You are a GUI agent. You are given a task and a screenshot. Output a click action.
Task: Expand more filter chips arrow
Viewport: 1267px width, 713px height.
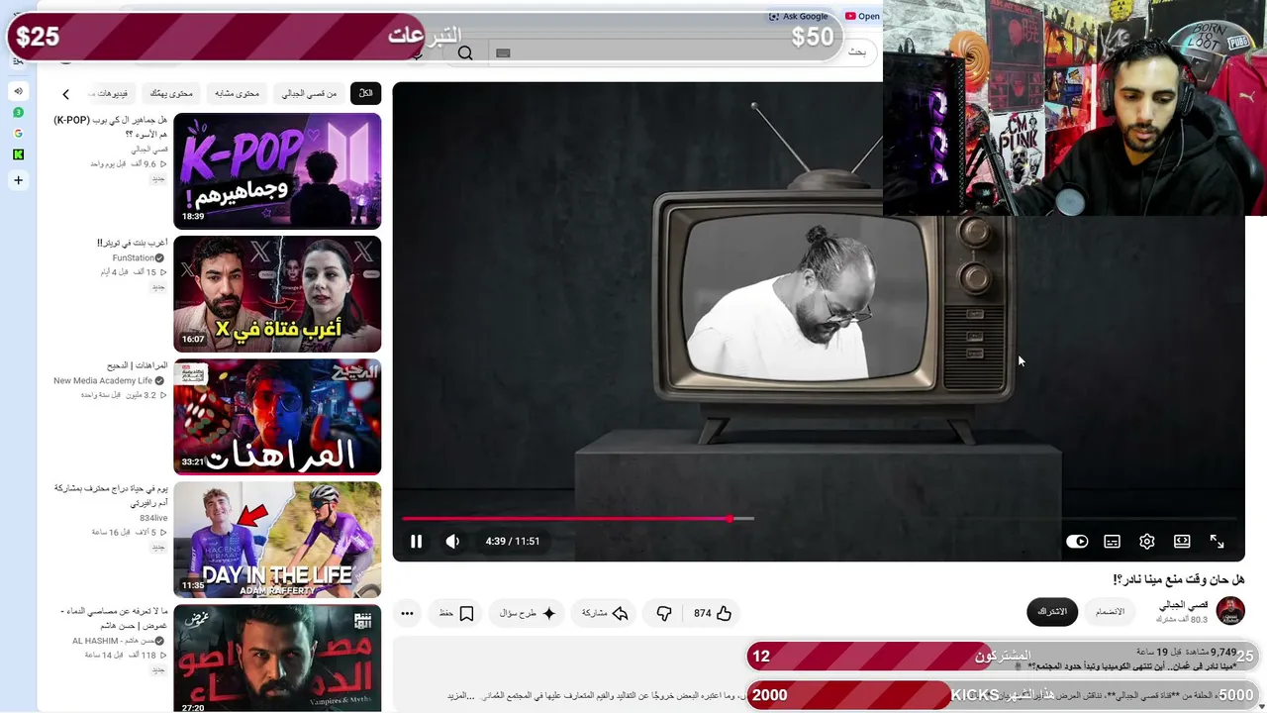(65, 94)
